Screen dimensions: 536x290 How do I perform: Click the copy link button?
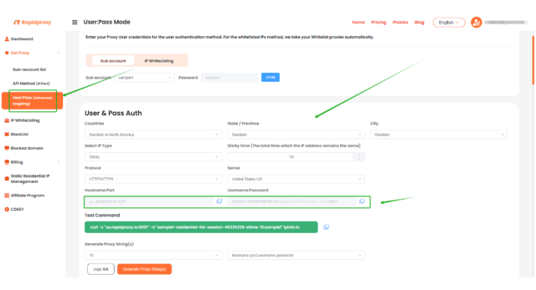pyautogui.click(x=101, y=269)
